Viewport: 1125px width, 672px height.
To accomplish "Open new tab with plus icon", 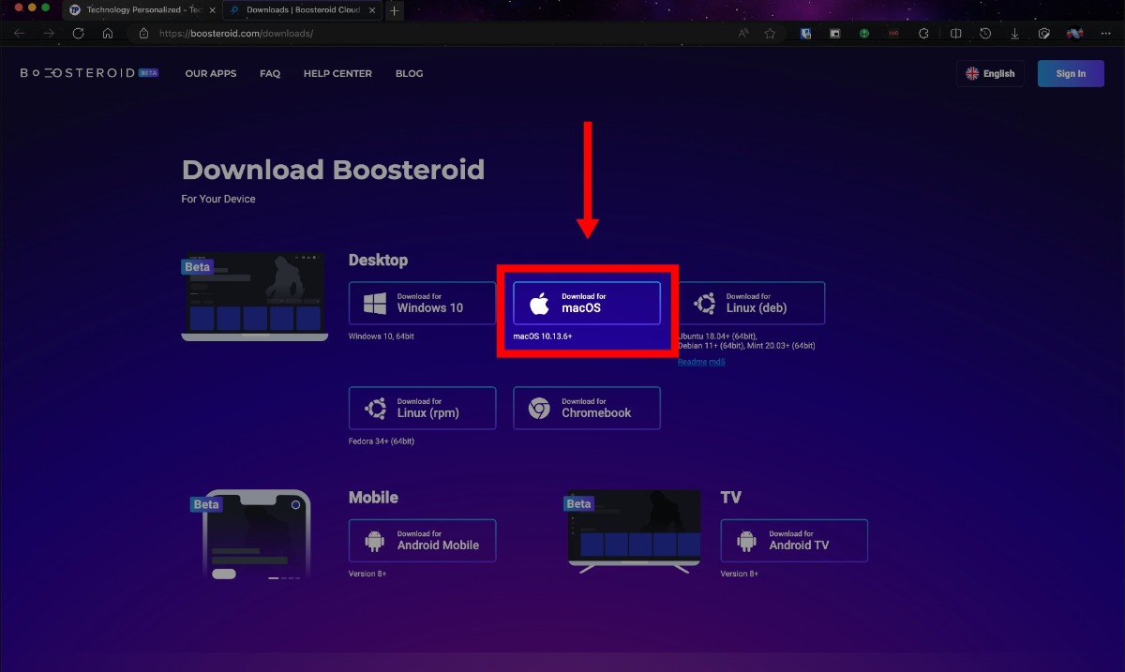I will pyautogui.click(x=395, y=10).
